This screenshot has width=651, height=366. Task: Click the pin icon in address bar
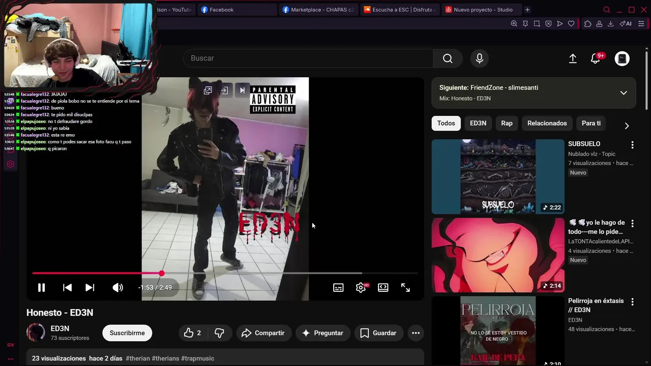click(x=525, y=24)
